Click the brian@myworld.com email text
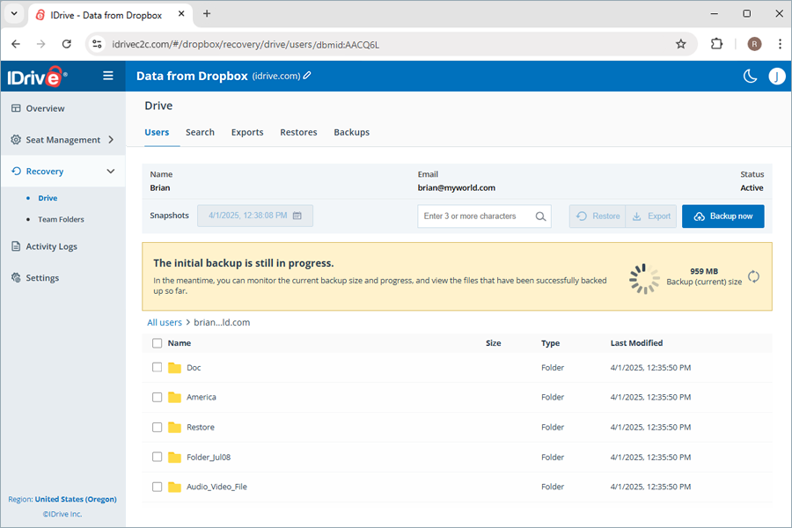 [x=456, y=188]
